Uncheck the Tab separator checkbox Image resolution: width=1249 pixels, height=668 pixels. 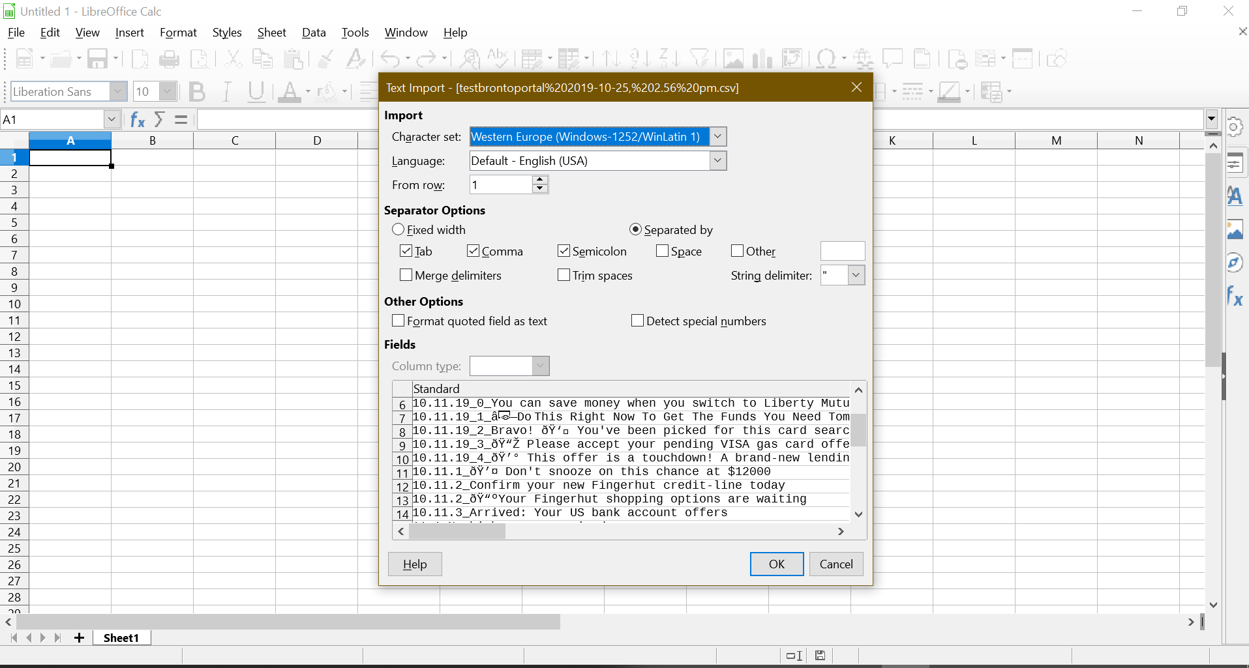click(406, 251)
